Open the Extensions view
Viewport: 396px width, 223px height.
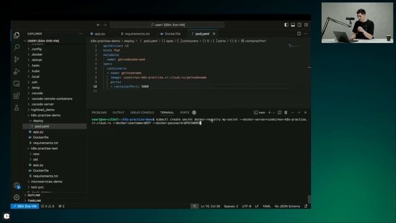(x=17, y=96)
